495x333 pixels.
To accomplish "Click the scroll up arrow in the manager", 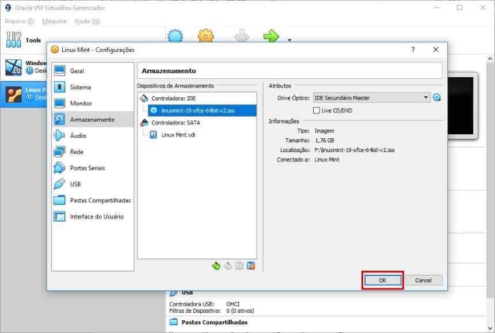I will [490, 58].
